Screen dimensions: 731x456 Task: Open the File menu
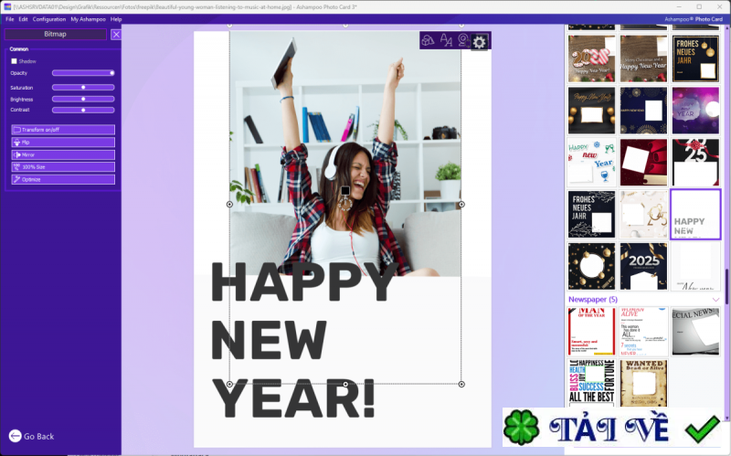tap(10, 19)
